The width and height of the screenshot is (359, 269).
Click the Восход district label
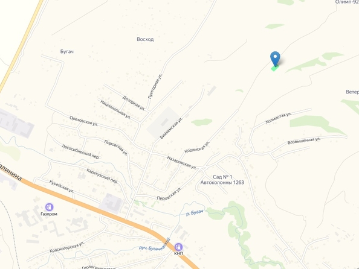[x=145, y=39]
